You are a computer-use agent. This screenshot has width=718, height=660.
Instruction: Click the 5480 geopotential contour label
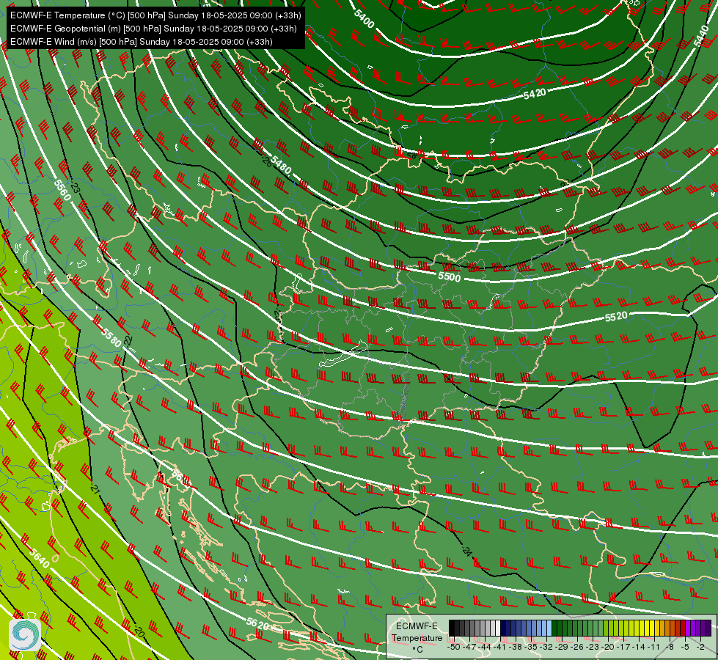pos(281,165)
